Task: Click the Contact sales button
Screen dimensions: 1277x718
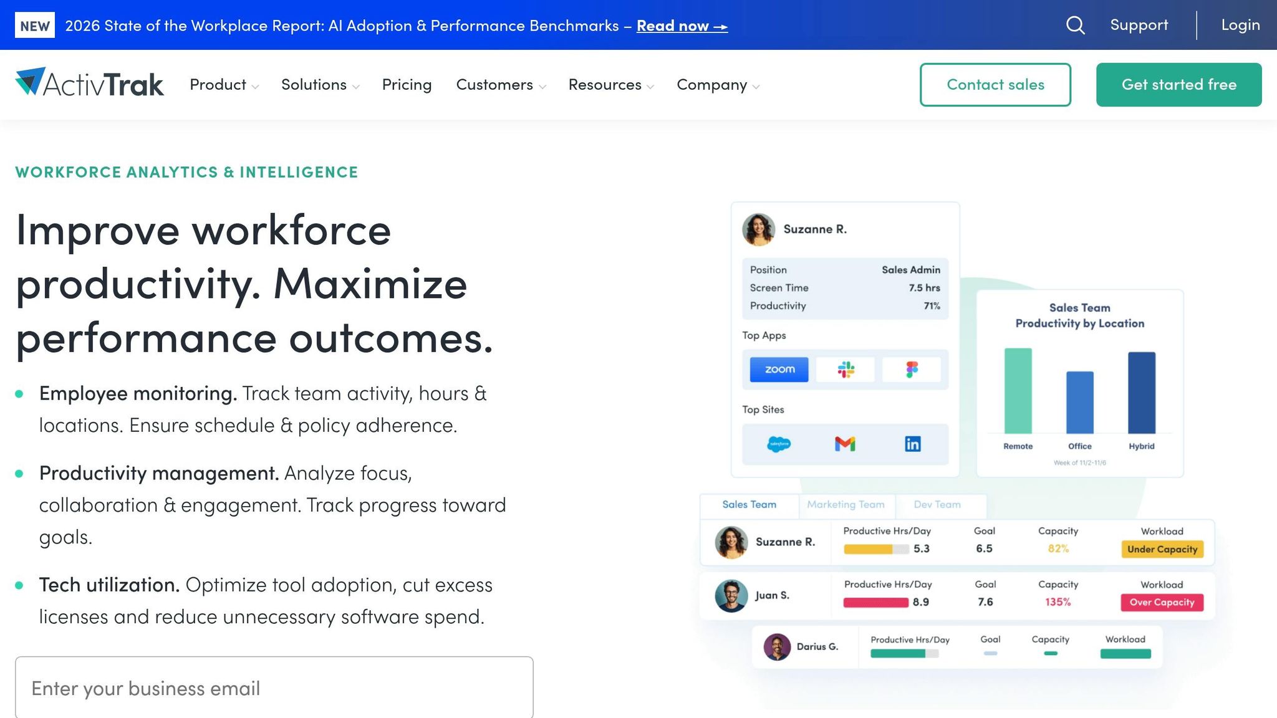Action: coord(995,85)
